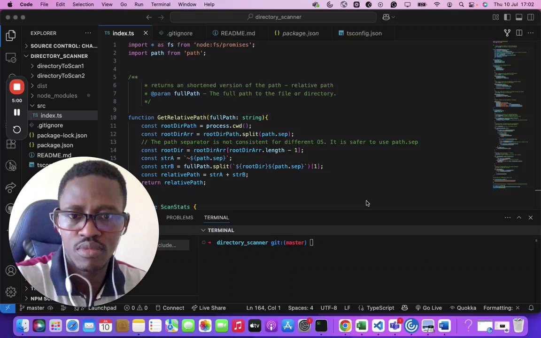Show errors and warnings count
Viewport: 541px width, 338px height.
(x=136, y=308)
